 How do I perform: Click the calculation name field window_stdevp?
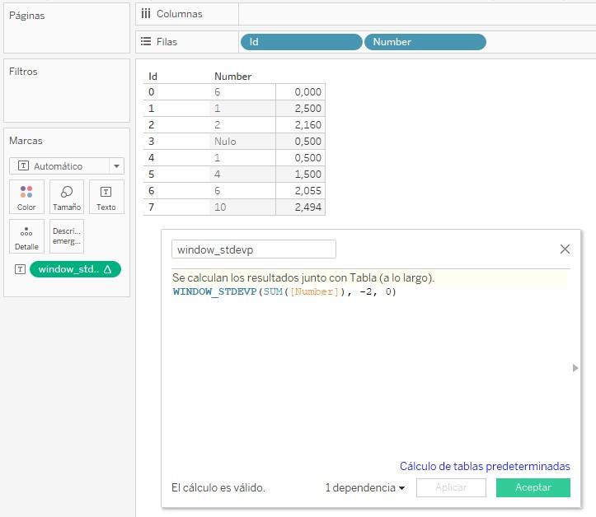[x=253, y=249]
